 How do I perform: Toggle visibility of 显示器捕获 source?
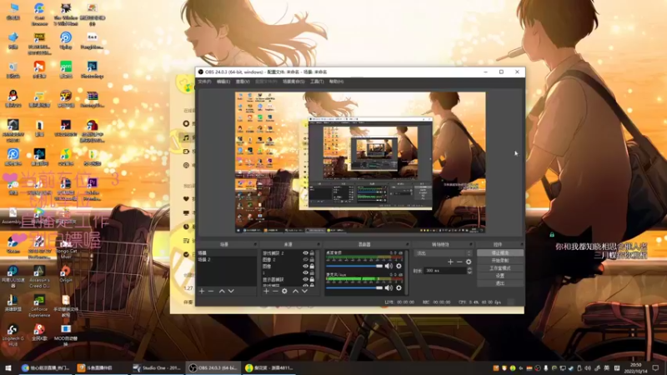pyautogui.click(x=305, y=279)
